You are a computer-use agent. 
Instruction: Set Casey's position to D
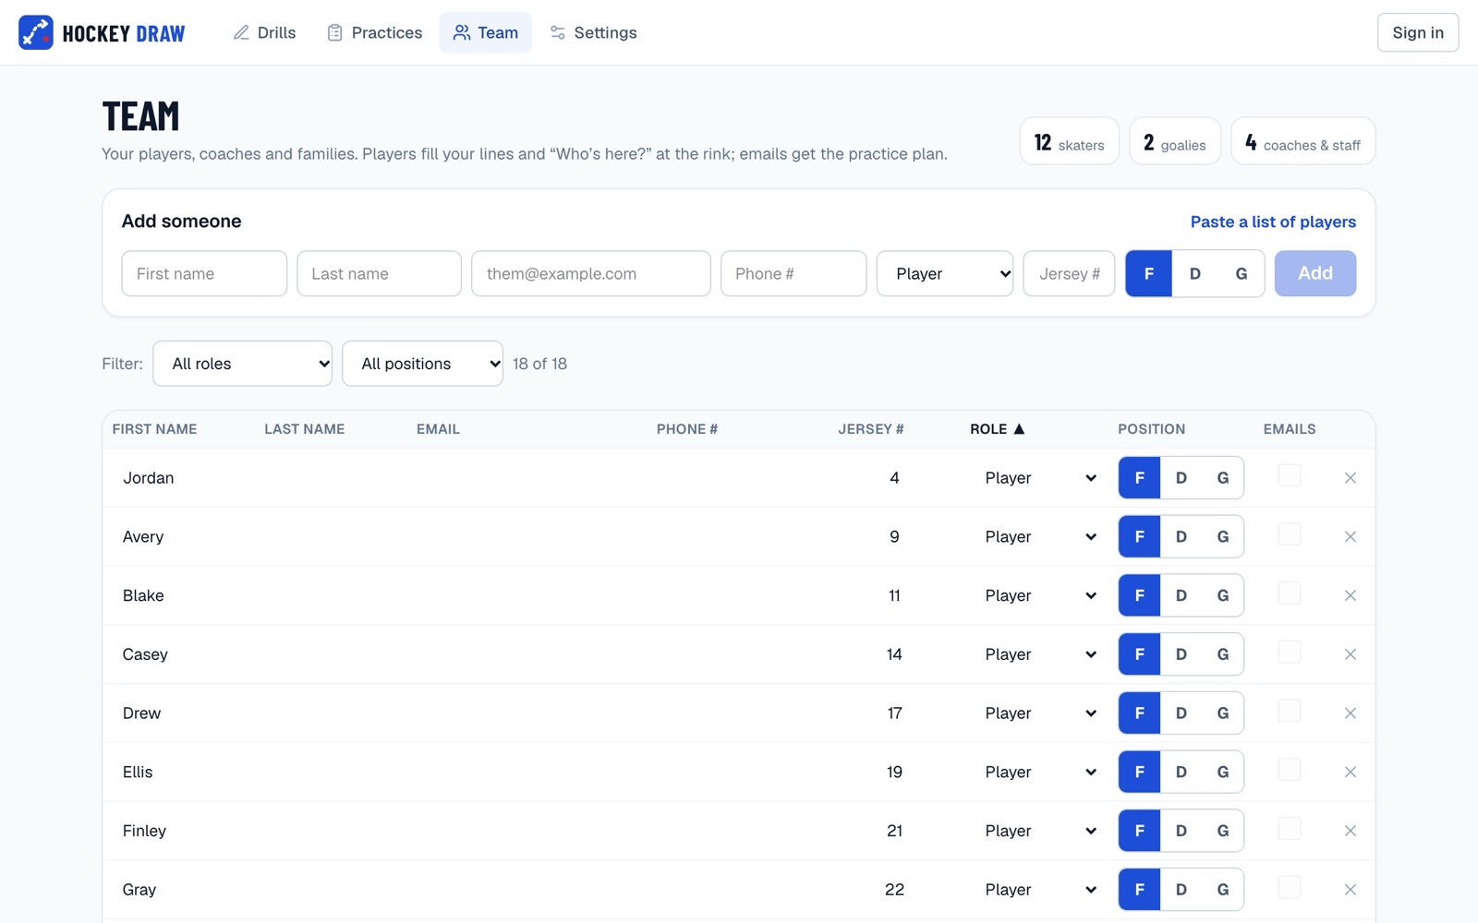point(1181,654)
